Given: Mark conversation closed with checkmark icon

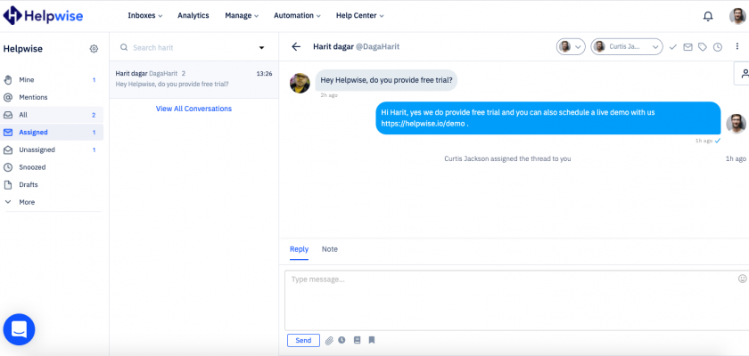Looking at the screenshot, I should coord(673,46).
